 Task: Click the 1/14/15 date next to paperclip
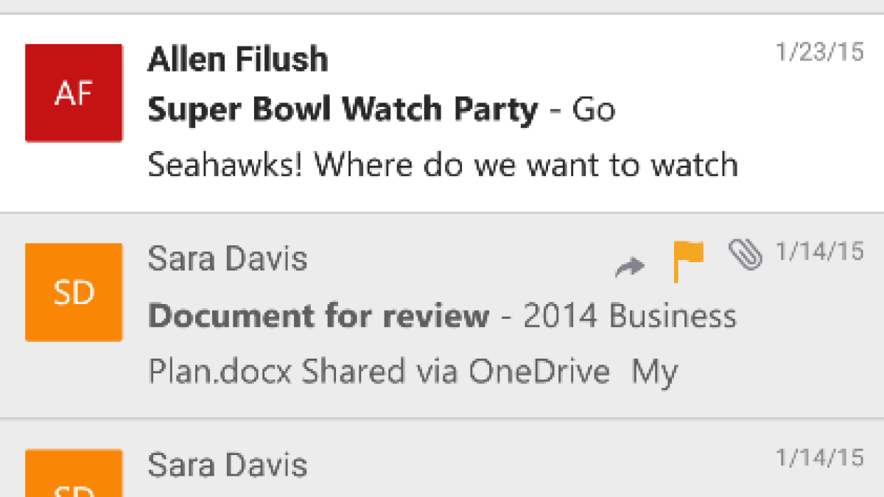(x=819, y=252)
